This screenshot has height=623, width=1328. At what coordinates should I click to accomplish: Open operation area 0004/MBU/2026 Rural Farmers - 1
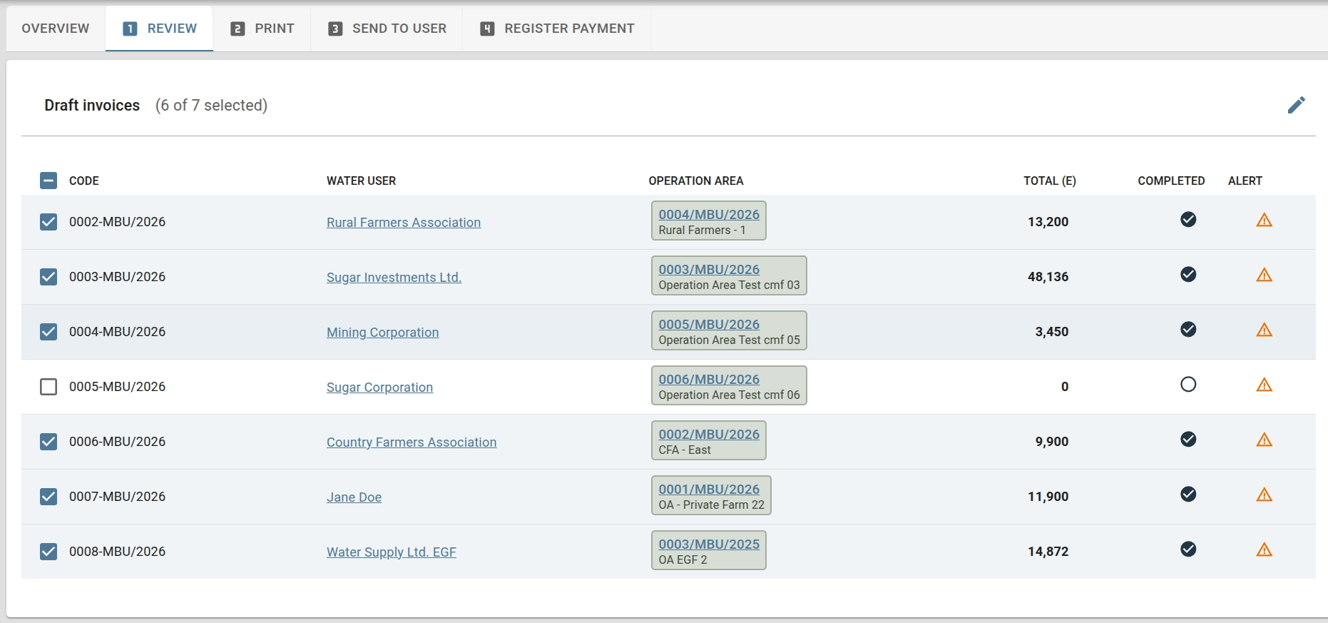point(709,221)
